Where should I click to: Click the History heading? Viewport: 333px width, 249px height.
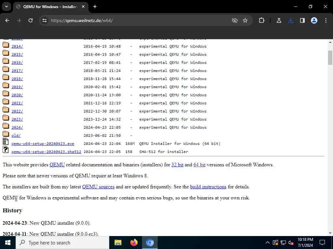pyautogui.click(x=12, y=210)
